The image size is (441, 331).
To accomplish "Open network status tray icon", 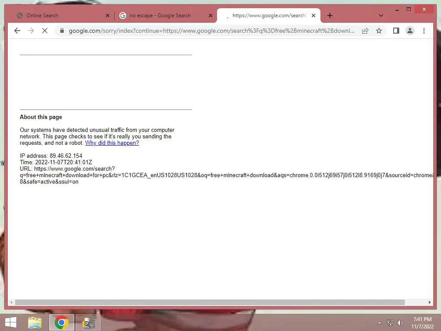I will coord(390,323).
